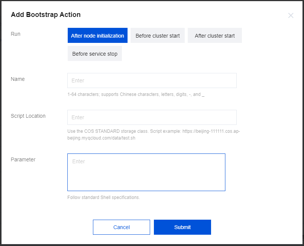Focus the Parameter text area
Screen dimensions: 304x246
click(x=146, y=172)
